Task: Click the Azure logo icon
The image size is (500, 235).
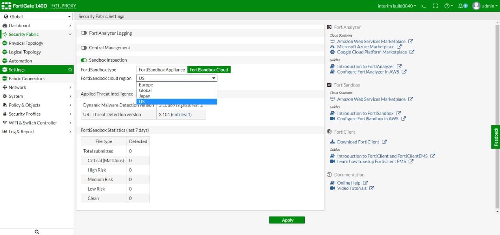Action: (x=332, y=47)
